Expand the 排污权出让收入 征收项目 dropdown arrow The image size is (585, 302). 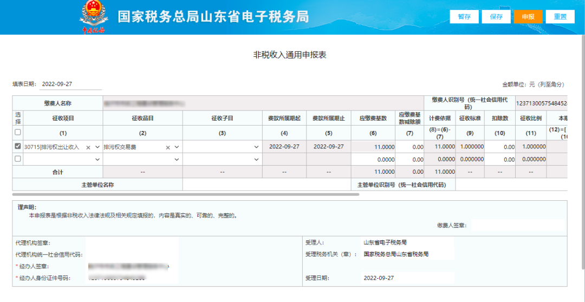pyautogui.click(x=97, y=147)
